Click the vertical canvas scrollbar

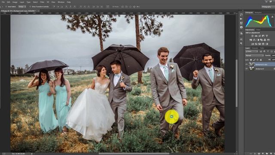pyautogui.click(x=237, y=83)
